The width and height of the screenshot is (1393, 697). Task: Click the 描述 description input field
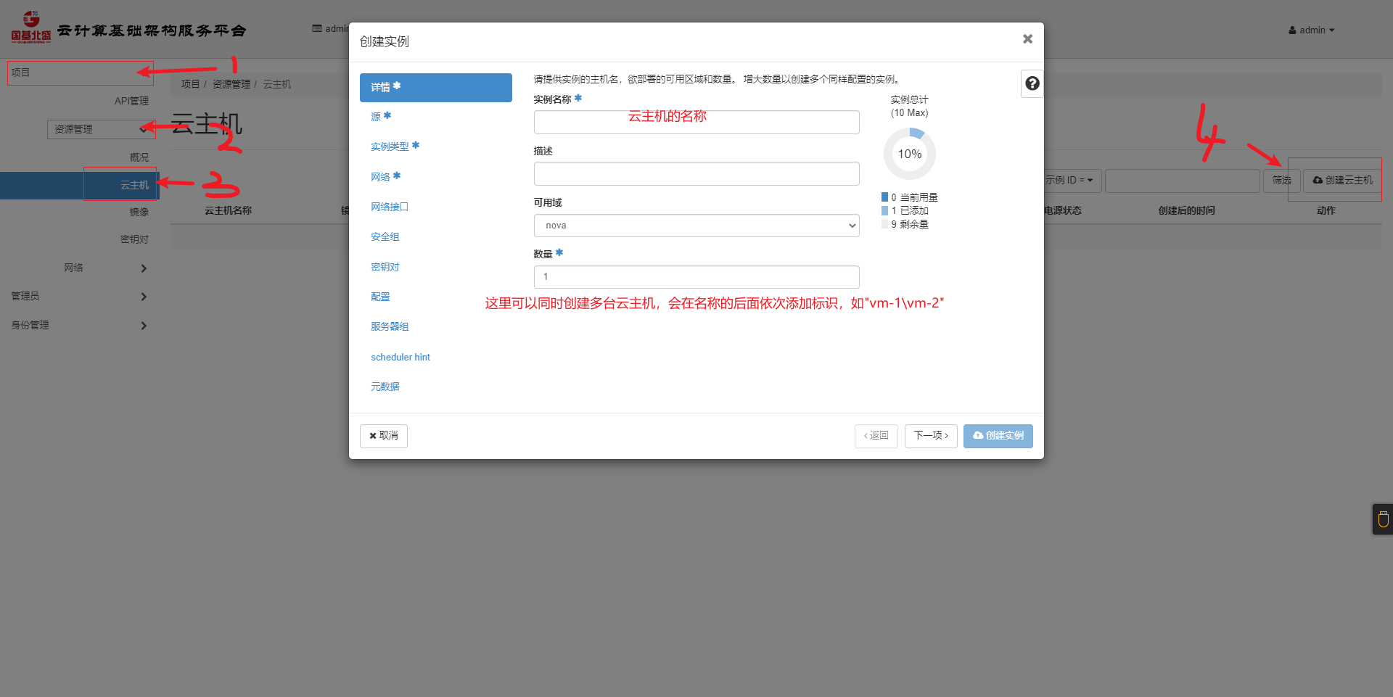696,174
